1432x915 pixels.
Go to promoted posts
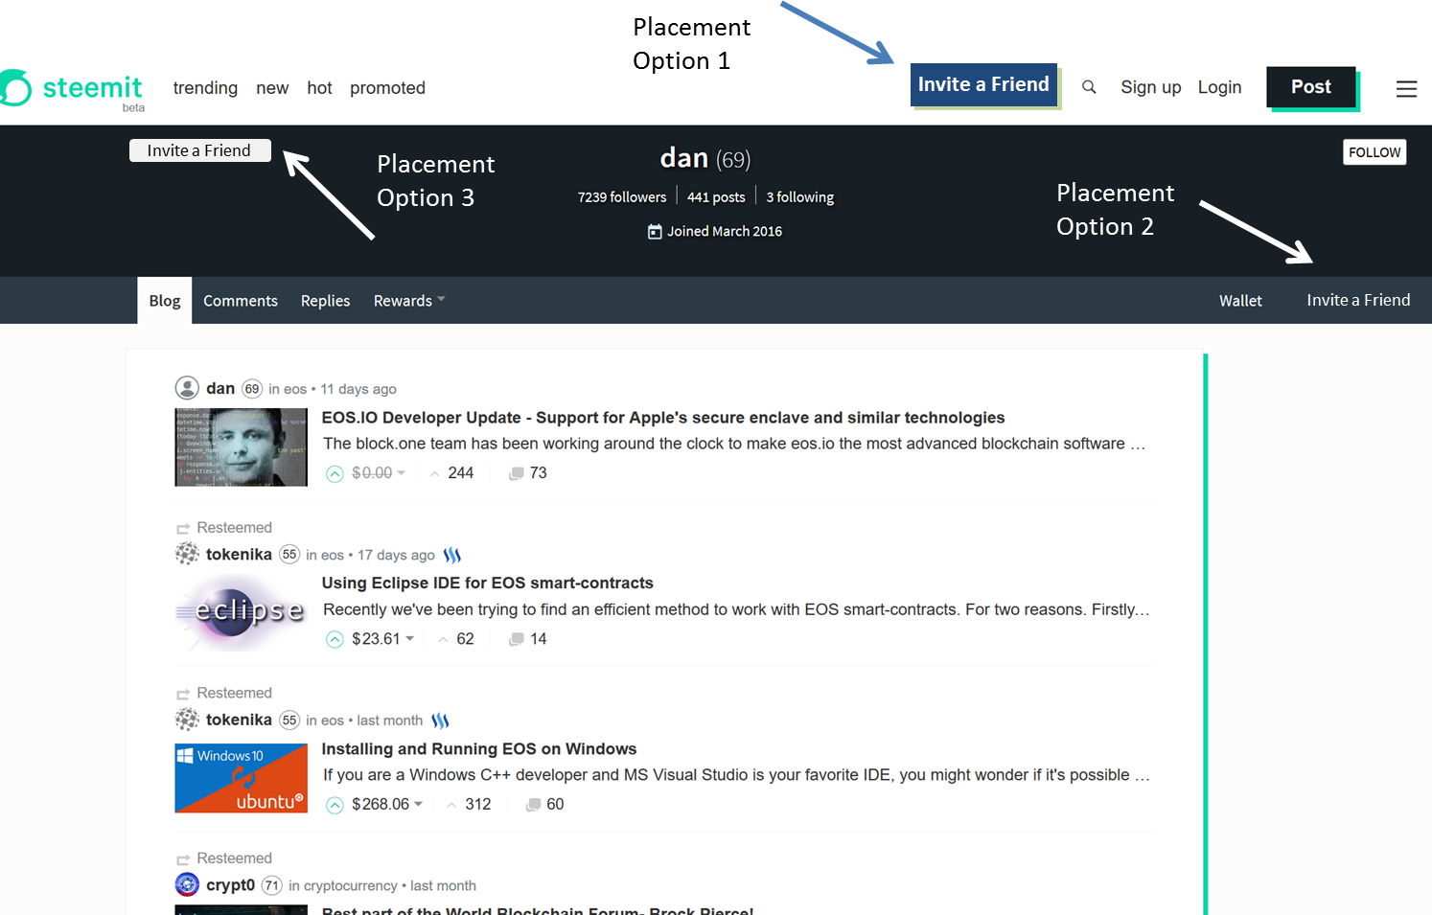coord(387,88)
